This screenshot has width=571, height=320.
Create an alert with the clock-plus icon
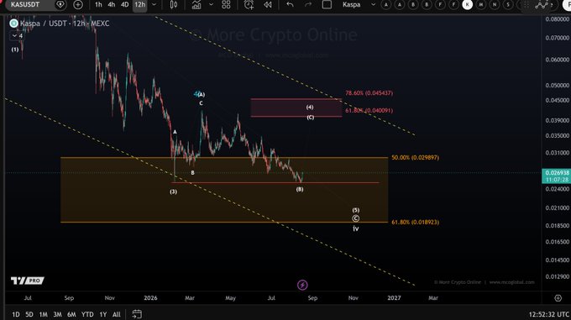249,5
